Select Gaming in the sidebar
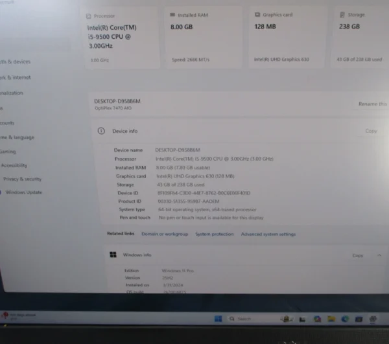 (x=8, y=152)
